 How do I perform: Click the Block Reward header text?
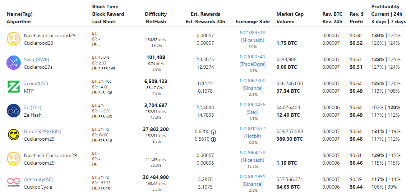coord(108,14)
